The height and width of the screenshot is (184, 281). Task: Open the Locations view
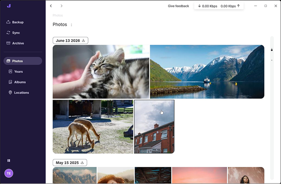point(18,93)
